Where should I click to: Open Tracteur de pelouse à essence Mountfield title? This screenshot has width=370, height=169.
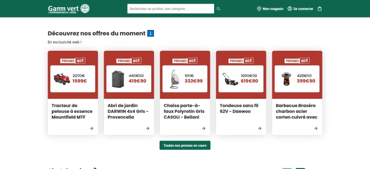point(72,111)
